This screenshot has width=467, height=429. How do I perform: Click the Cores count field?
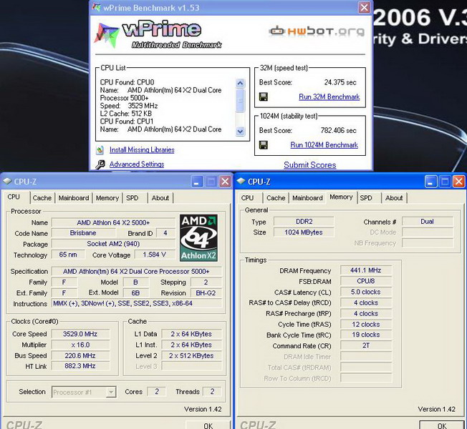157,392
